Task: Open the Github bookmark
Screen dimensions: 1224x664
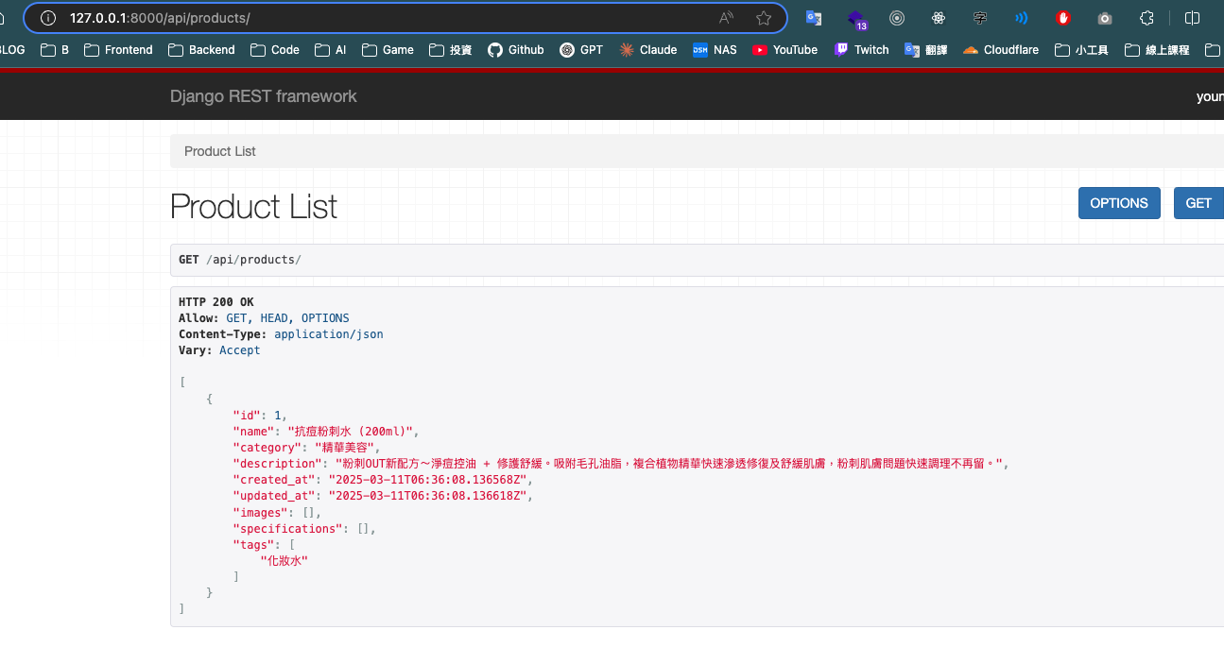Action: [516, 50]
